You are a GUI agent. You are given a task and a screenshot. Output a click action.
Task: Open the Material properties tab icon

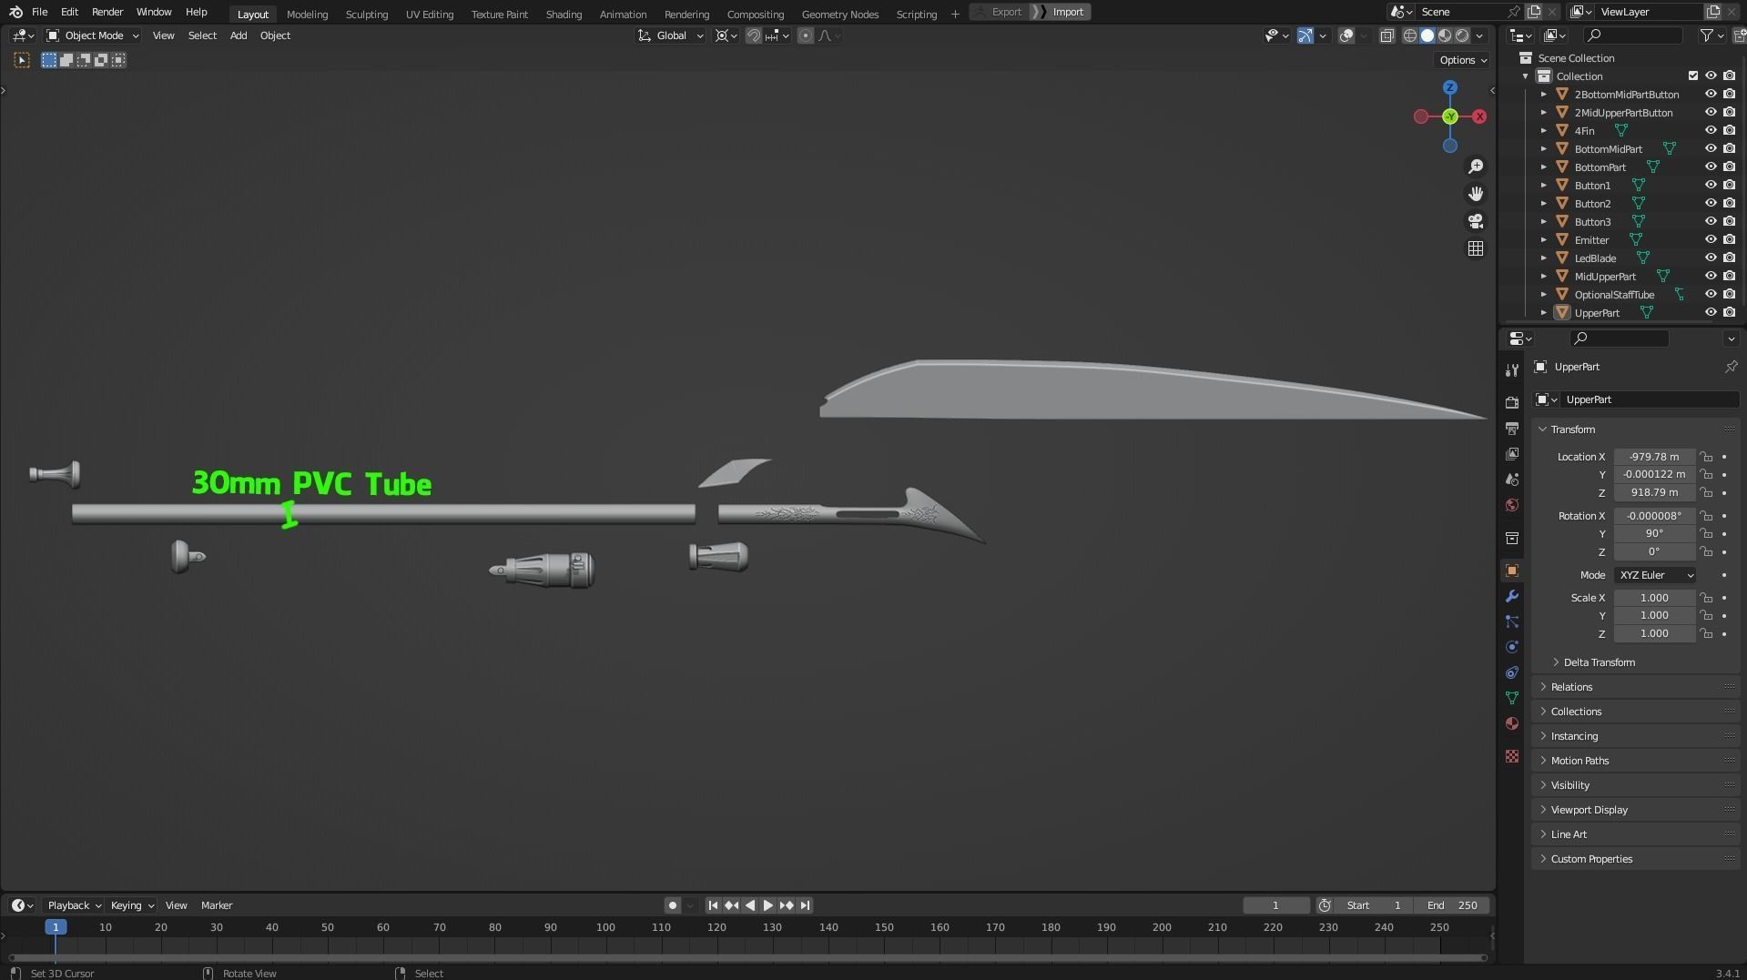tap(1511, 724)
